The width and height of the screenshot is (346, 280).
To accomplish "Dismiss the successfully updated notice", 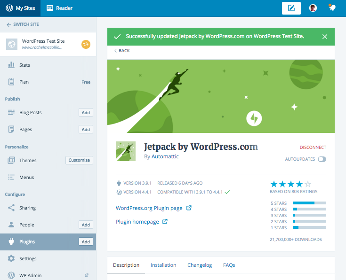I will (325, 37).
